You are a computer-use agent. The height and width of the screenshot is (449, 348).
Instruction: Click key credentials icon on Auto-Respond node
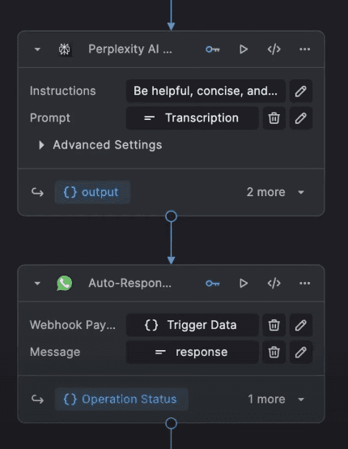pos(213,283)
